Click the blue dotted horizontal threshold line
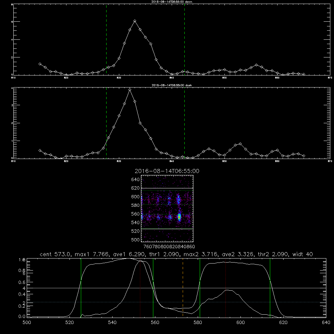 pos(176,302)
